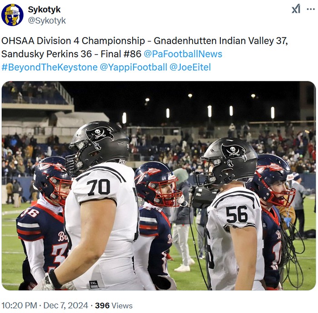318x313 pixels.
Task: Open the Sykotyk profile avatar
Action: (x=12, y=15)
